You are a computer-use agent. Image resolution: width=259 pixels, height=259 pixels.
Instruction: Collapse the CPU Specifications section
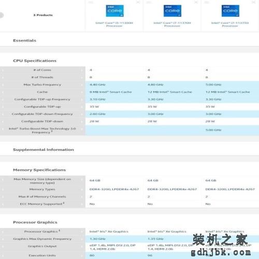click(x=35, y=61)
